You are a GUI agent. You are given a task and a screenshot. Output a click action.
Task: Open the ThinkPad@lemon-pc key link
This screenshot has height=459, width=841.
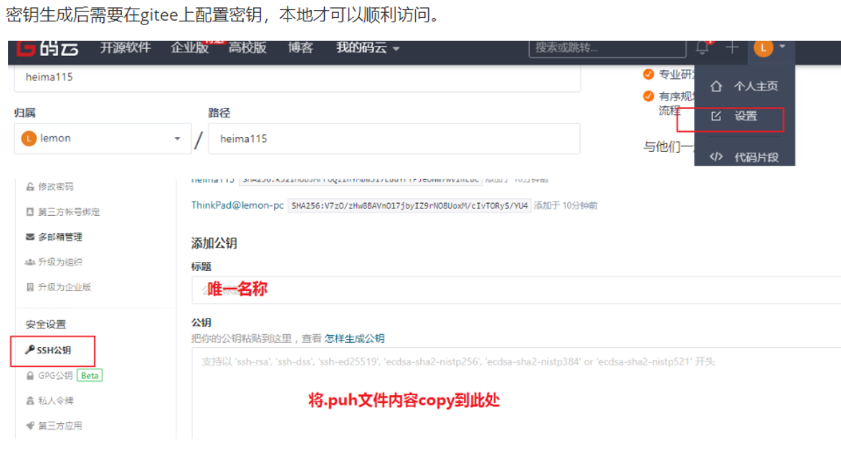tap(237, 205)
